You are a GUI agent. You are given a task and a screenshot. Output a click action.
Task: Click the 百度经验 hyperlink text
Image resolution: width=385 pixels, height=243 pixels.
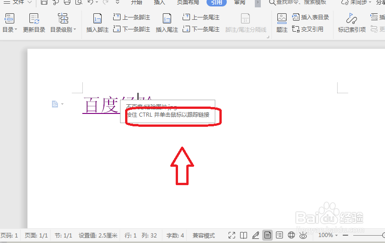(x=101, y=105)
